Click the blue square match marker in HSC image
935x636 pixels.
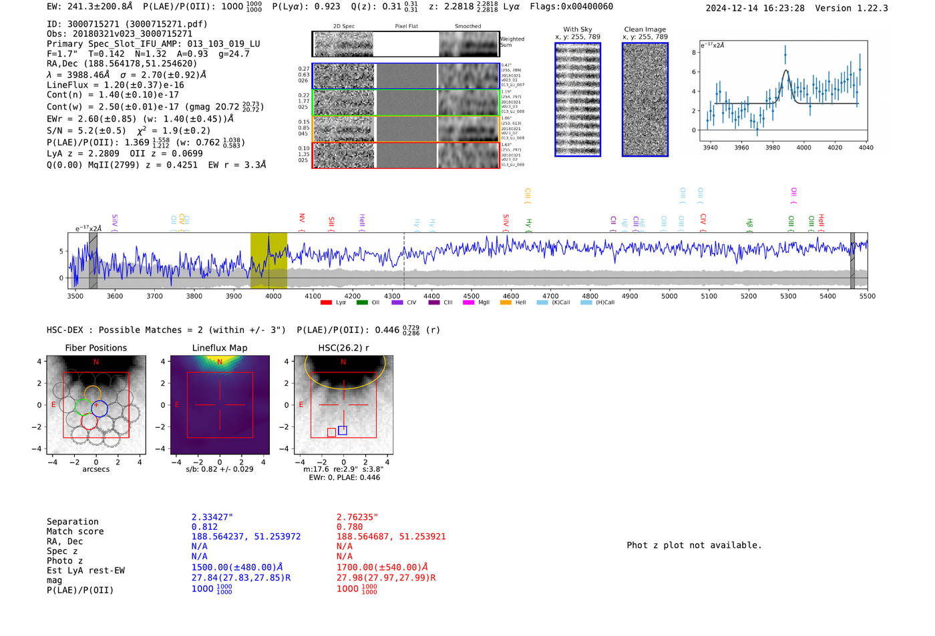click(x=343, y=430)
